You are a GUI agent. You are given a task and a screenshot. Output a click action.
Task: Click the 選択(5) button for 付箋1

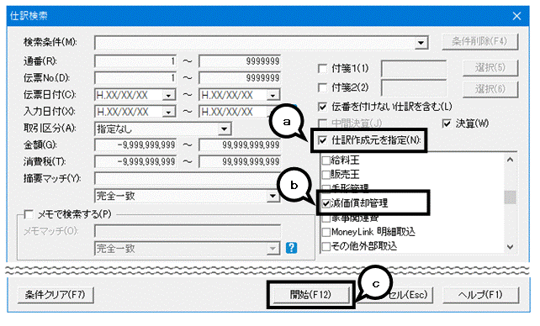pyautogui.click(x=490, y=68)
